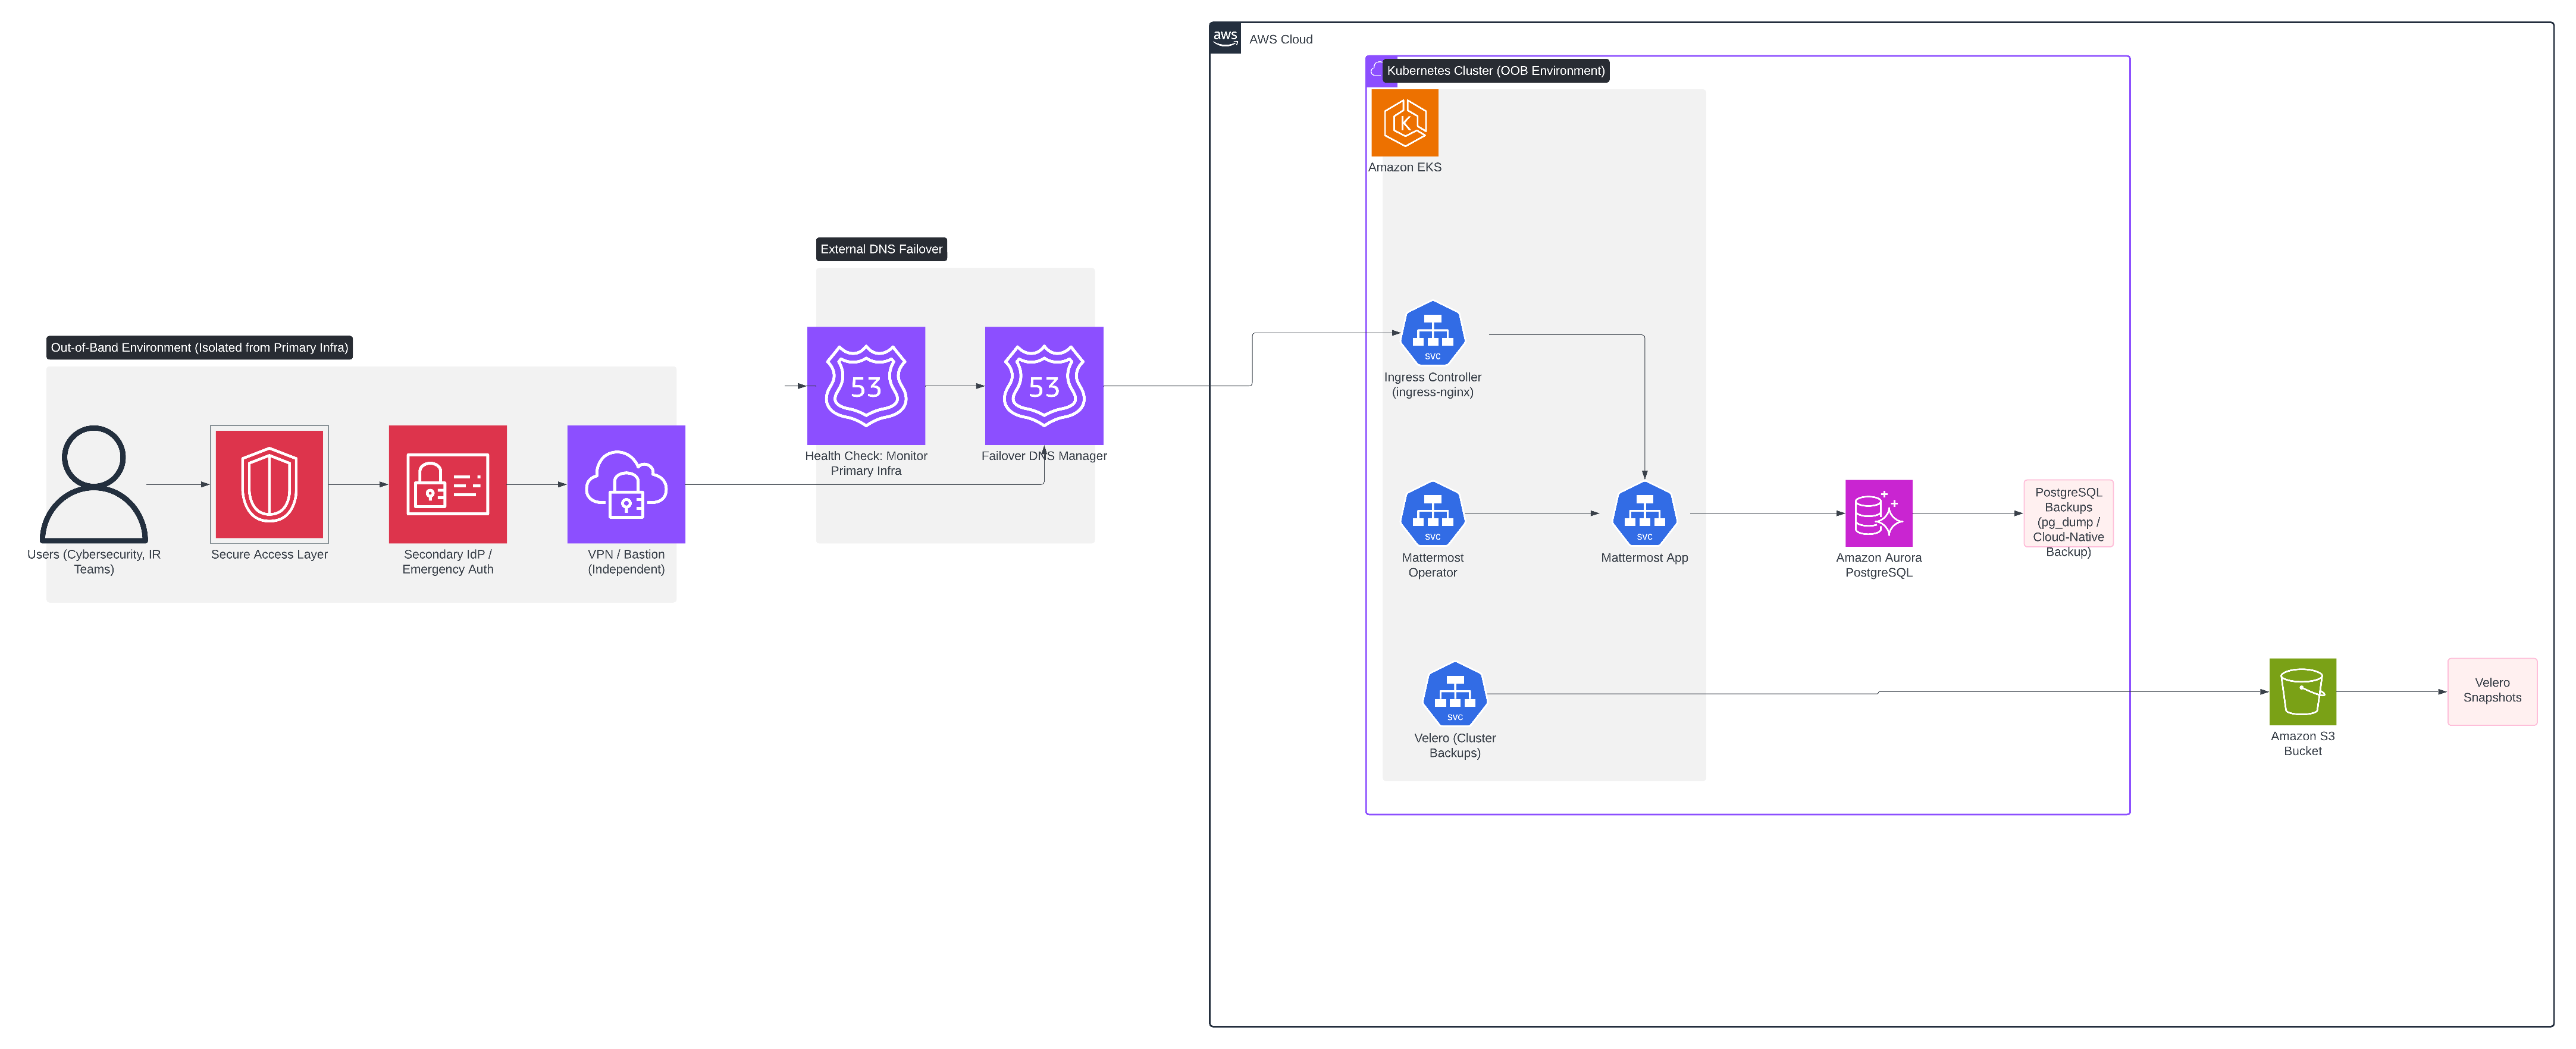The width and height of the screenshot is (2576, 1049).
Task: Select the Out-of-Band Environment header bar
Action: coord(199,348)
